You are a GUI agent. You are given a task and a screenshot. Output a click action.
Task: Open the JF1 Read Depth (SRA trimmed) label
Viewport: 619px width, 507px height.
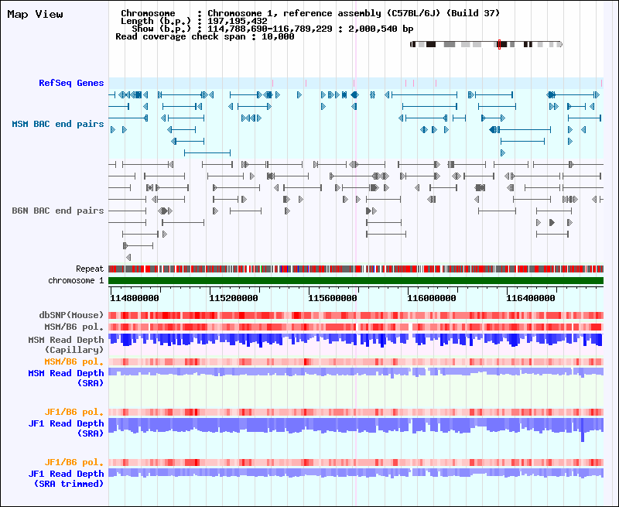coord(66,478)
